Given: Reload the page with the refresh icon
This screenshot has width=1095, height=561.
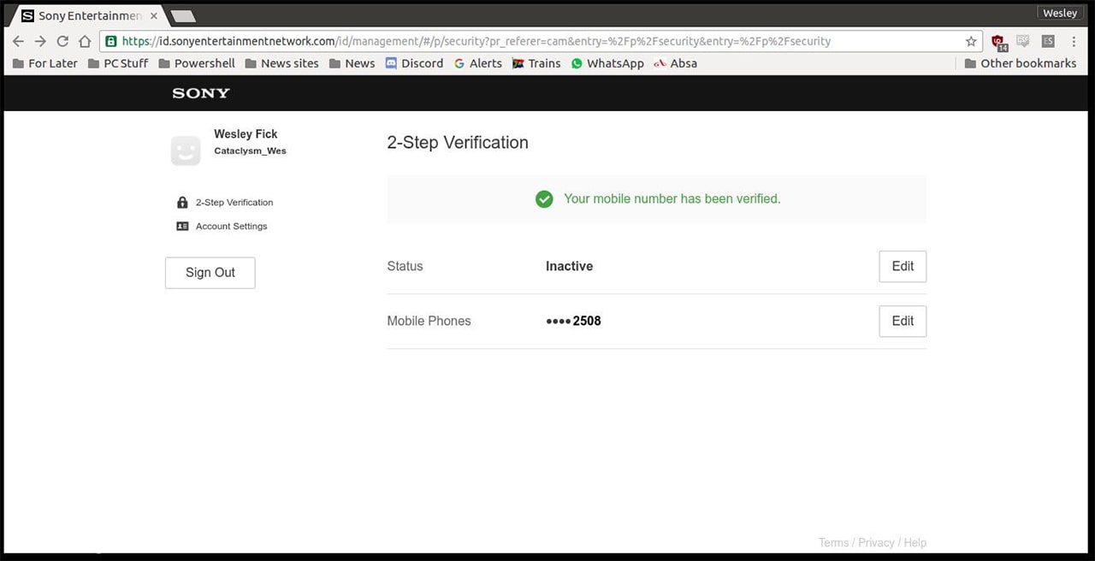Looking at the screenshot, I should tap(62, 41).
